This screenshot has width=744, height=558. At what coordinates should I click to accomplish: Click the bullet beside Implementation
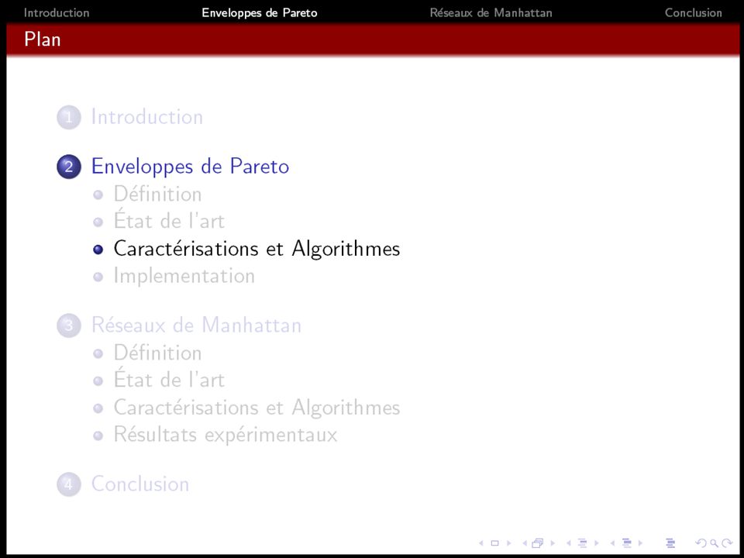click(x=98, y=277)
